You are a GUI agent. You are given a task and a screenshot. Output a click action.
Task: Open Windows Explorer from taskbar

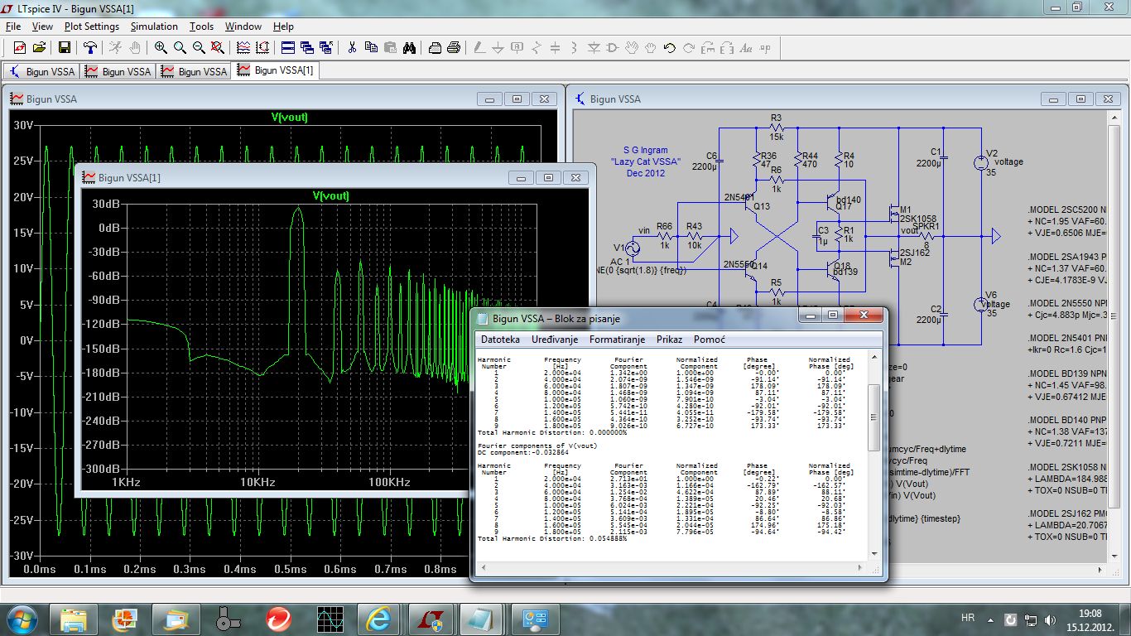(74, 619)
